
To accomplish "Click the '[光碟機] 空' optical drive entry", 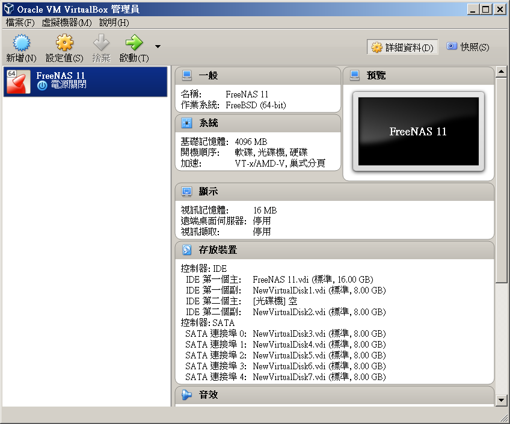I will pos(275,301).
